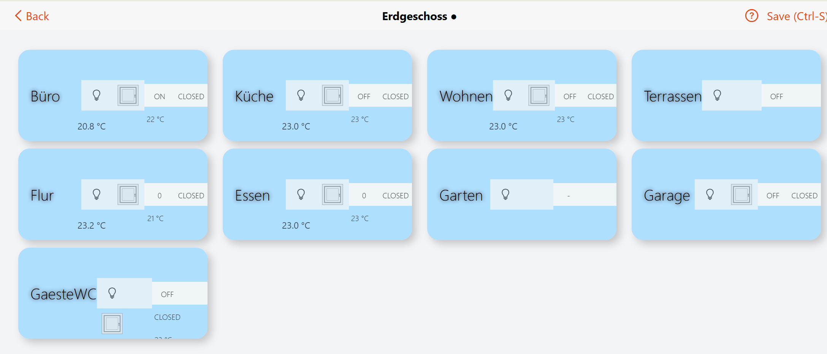Click the Büro setpoint 22 °C
This screenshot has height=354, width=827.
click(x=155, y=119)
